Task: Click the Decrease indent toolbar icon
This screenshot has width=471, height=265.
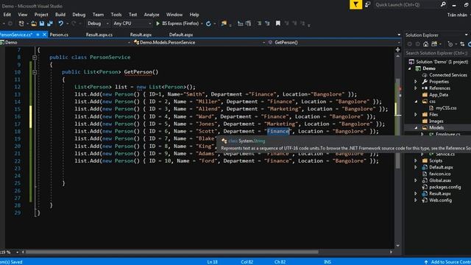Action: [x=240, y=24]
